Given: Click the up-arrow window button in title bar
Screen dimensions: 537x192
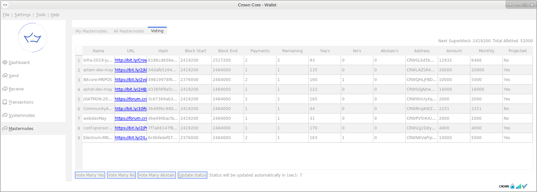Looking at the screenshot, I should (510, 5).
